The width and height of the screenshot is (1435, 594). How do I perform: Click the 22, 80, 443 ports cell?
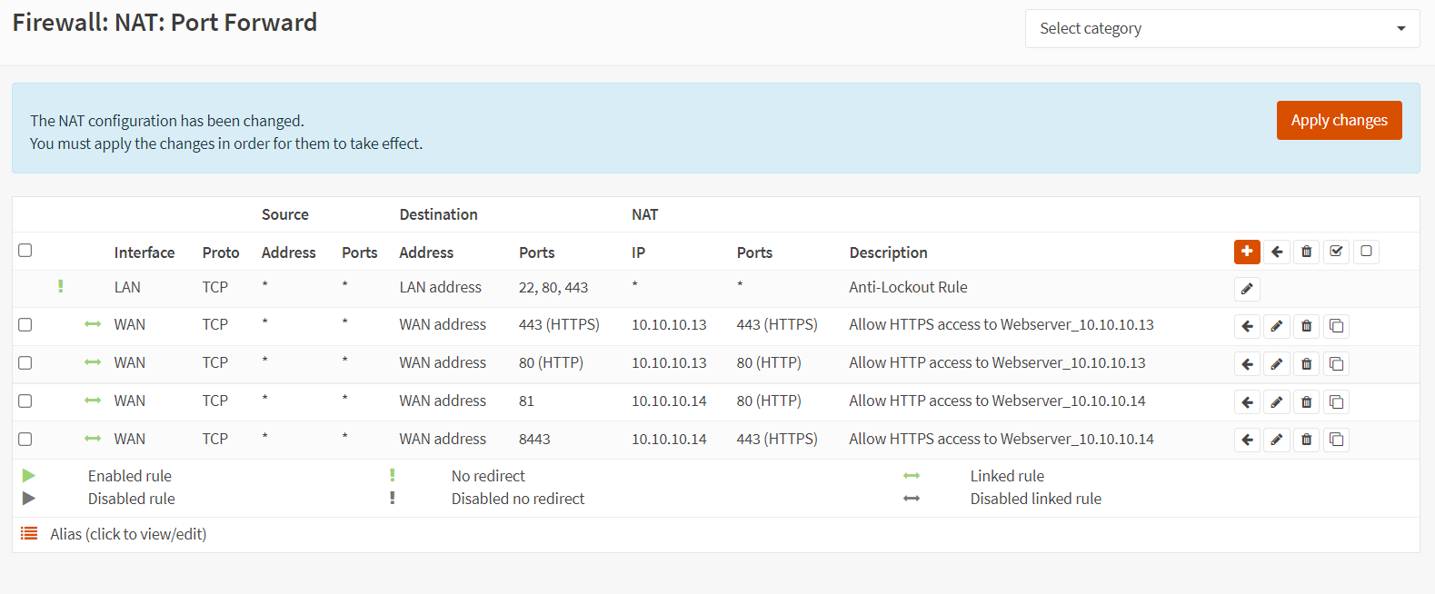click(x=553, y=287)
